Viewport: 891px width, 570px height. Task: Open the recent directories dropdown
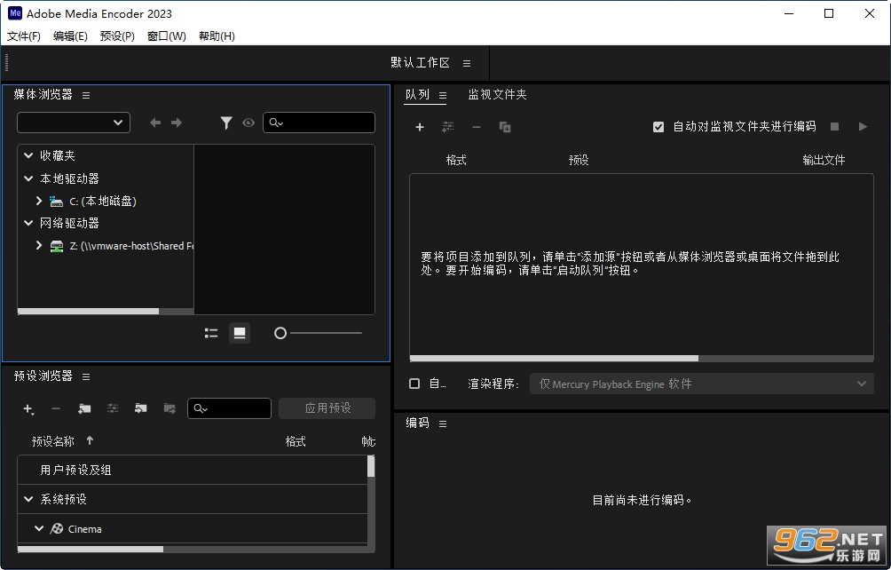pyautogui.click(x=74, y=123)
